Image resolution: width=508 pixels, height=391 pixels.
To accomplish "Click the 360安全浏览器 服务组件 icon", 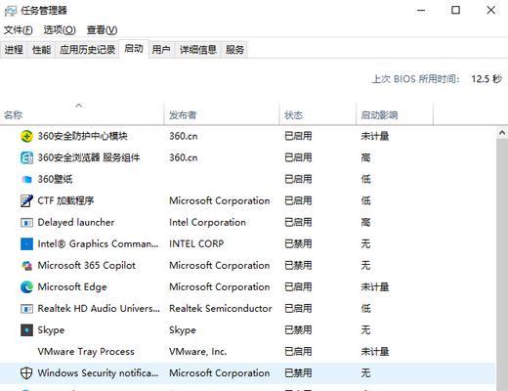I will pyautogui.click(x=26, y=157).
